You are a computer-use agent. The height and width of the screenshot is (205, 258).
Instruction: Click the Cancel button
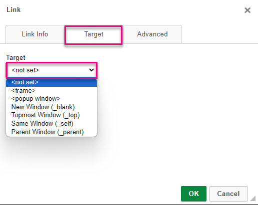pos(228,194)
